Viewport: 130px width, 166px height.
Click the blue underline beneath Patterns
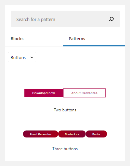[x=94, y=46]
